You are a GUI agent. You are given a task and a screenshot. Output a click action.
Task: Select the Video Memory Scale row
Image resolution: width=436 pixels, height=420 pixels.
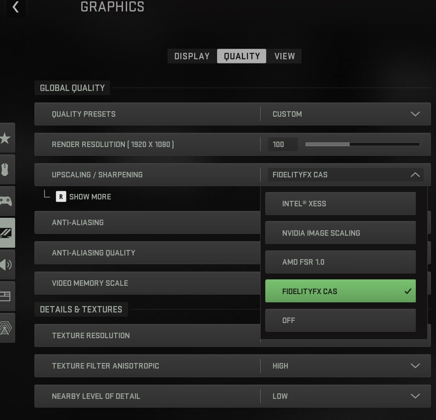[x=147, y=283]
